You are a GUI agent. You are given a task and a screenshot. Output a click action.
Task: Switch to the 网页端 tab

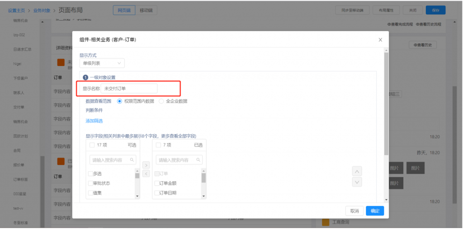pos(124,10)
